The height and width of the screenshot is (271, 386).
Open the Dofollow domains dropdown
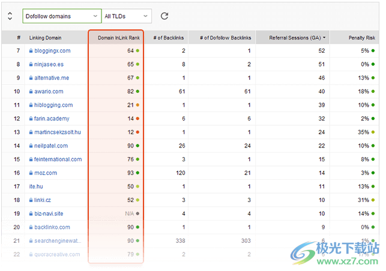click(x=62, y=16)
